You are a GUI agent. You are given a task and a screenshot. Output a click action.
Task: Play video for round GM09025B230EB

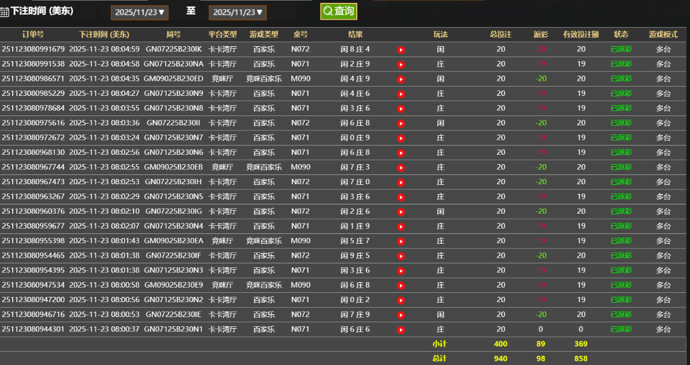tap(401, 167)
